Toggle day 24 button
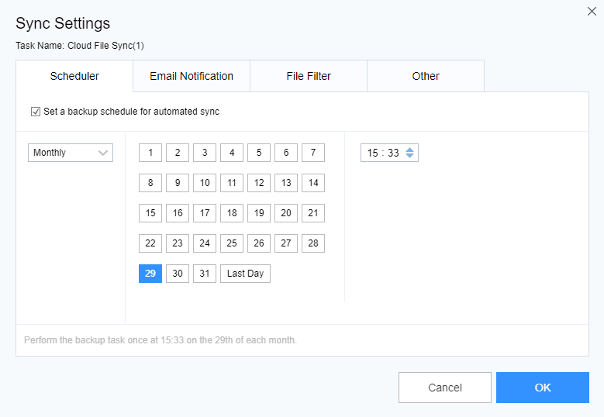604x417 pixels. (205, 243)
